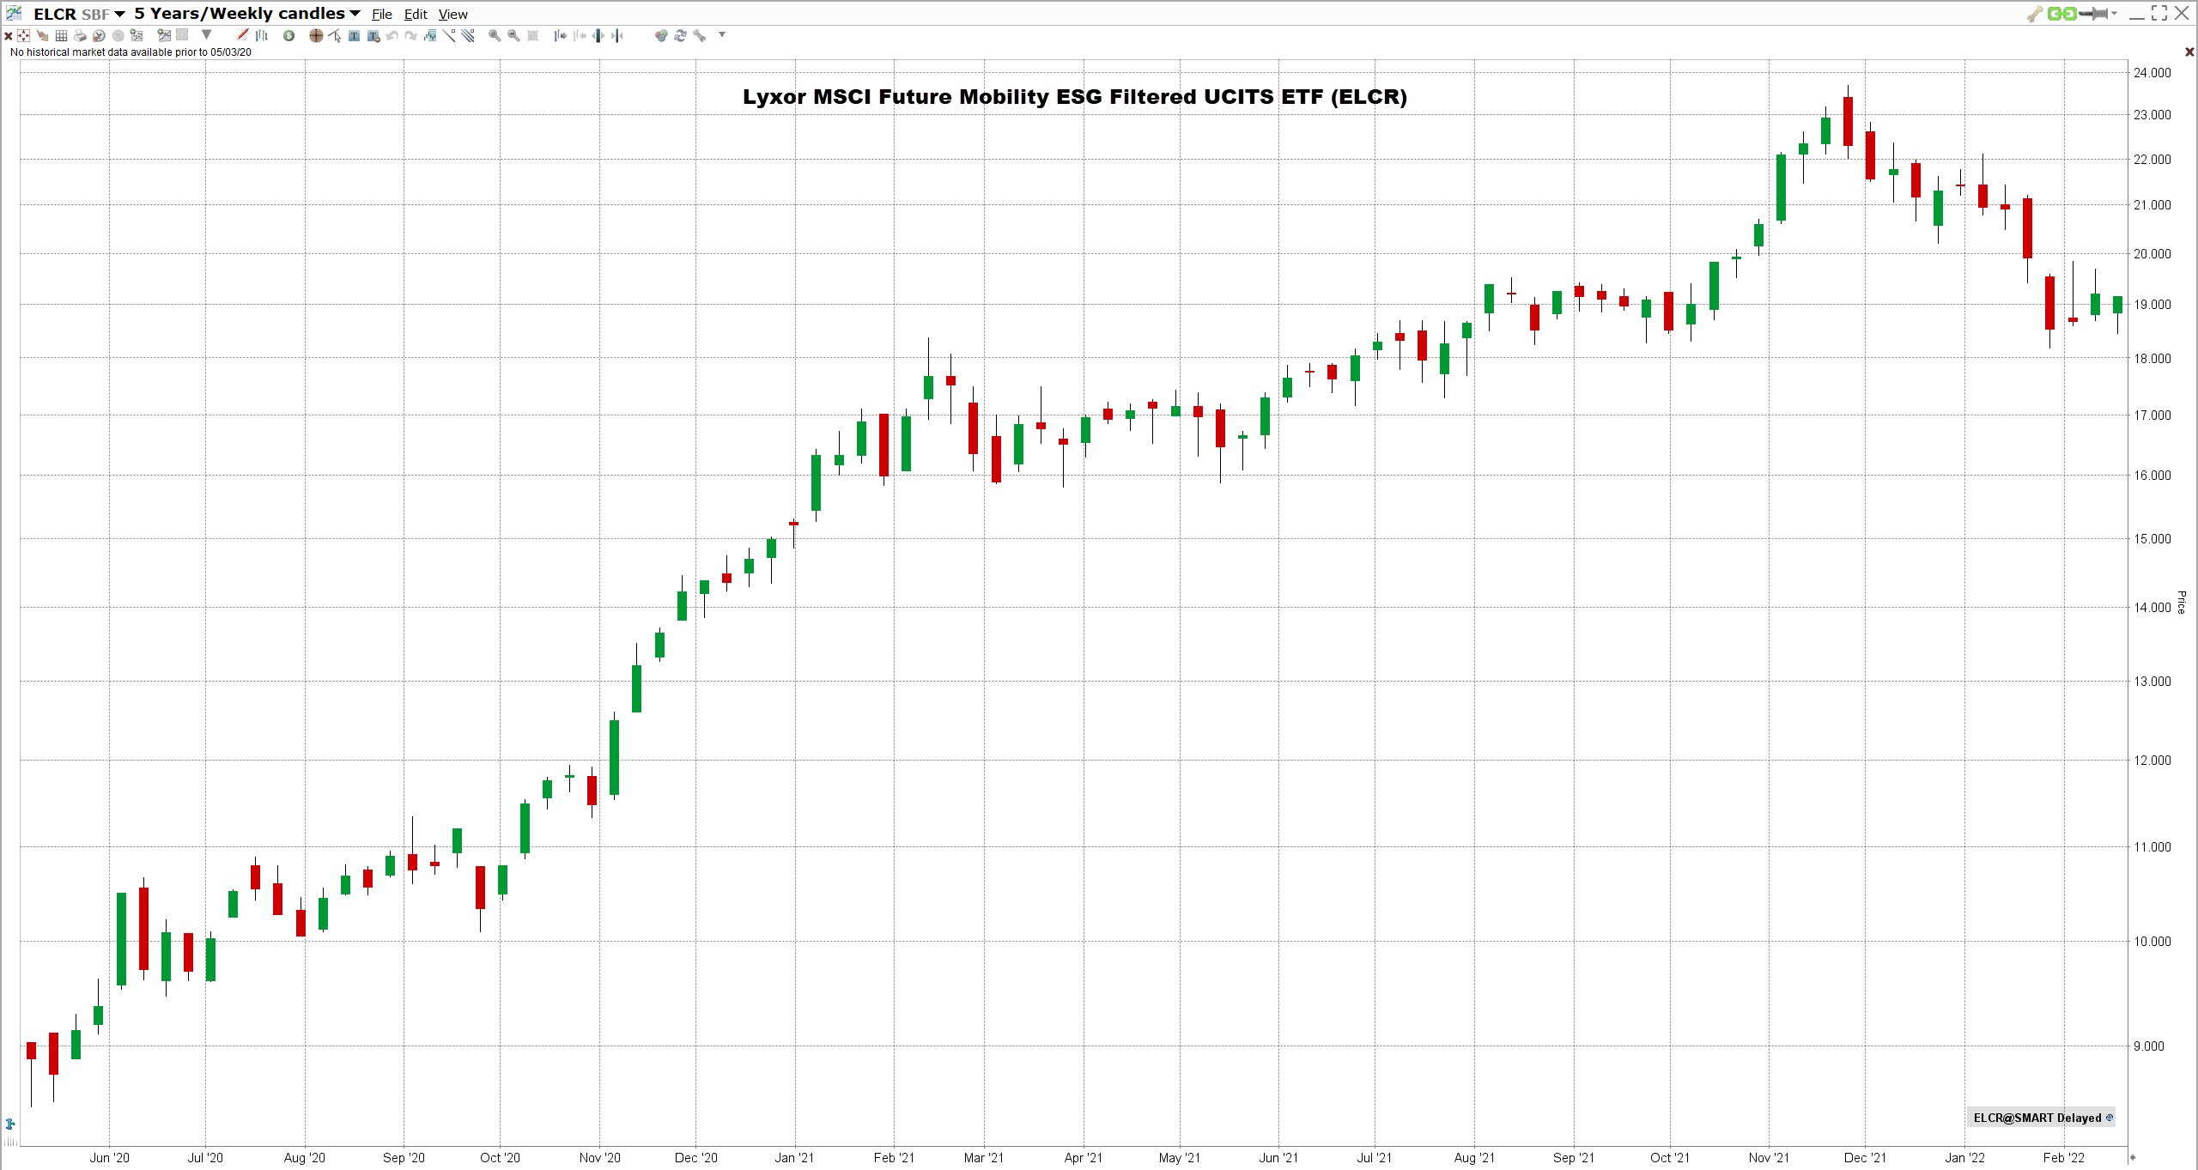Expand the arrow next to the pushpin
Image resolution: width=2198 pixels, height=1170 pixels.
click(2114, 14)
